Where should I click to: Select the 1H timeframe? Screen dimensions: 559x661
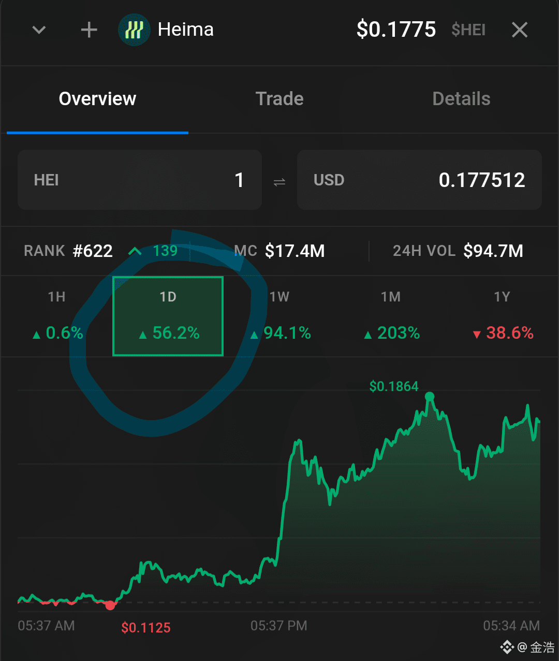click(x=57, y=316)
